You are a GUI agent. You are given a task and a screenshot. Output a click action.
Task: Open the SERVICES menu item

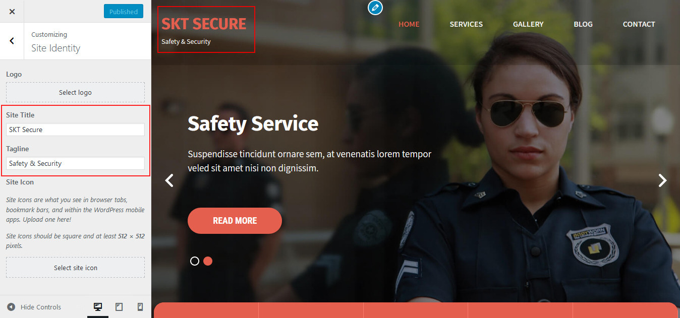pos(466,24)
